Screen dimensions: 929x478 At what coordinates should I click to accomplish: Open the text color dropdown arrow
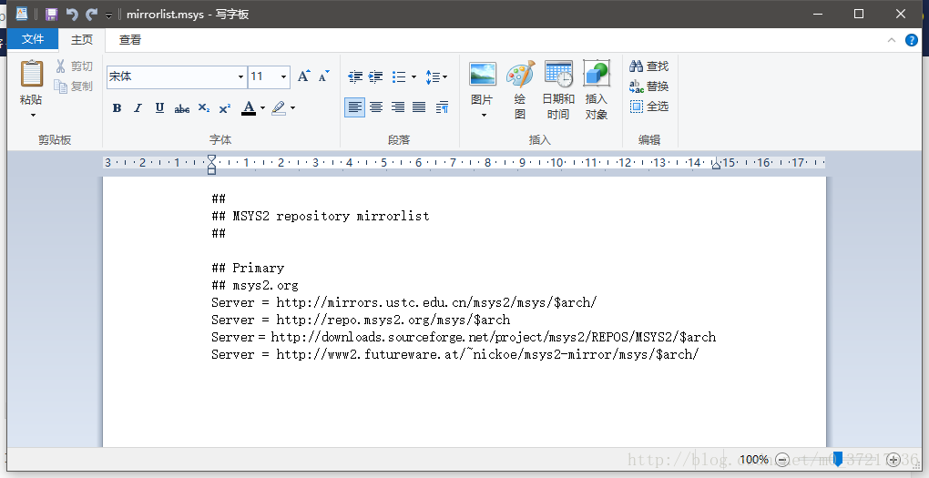pyautogui.click(x=262, y=108)
